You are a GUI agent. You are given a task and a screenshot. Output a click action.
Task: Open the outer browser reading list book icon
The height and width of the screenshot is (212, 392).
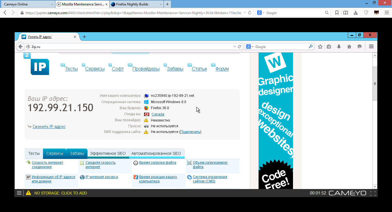point(346,13)
